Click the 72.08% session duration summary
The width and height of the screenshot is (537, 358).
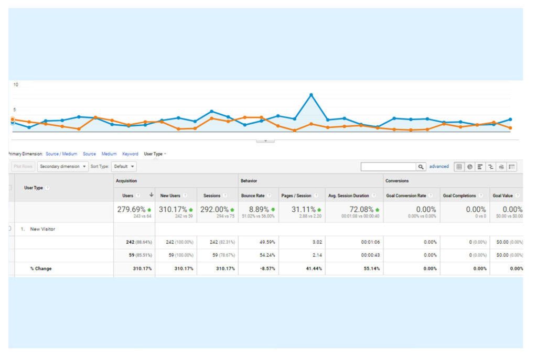(x=361, y=210)
